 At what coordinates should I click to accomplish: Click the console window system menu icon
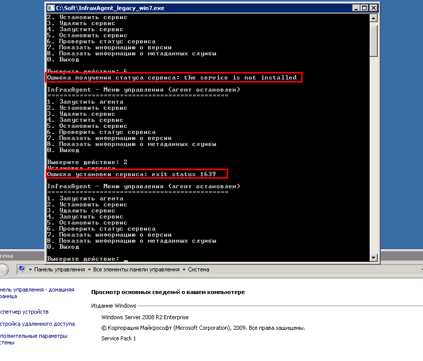(51, 8)
